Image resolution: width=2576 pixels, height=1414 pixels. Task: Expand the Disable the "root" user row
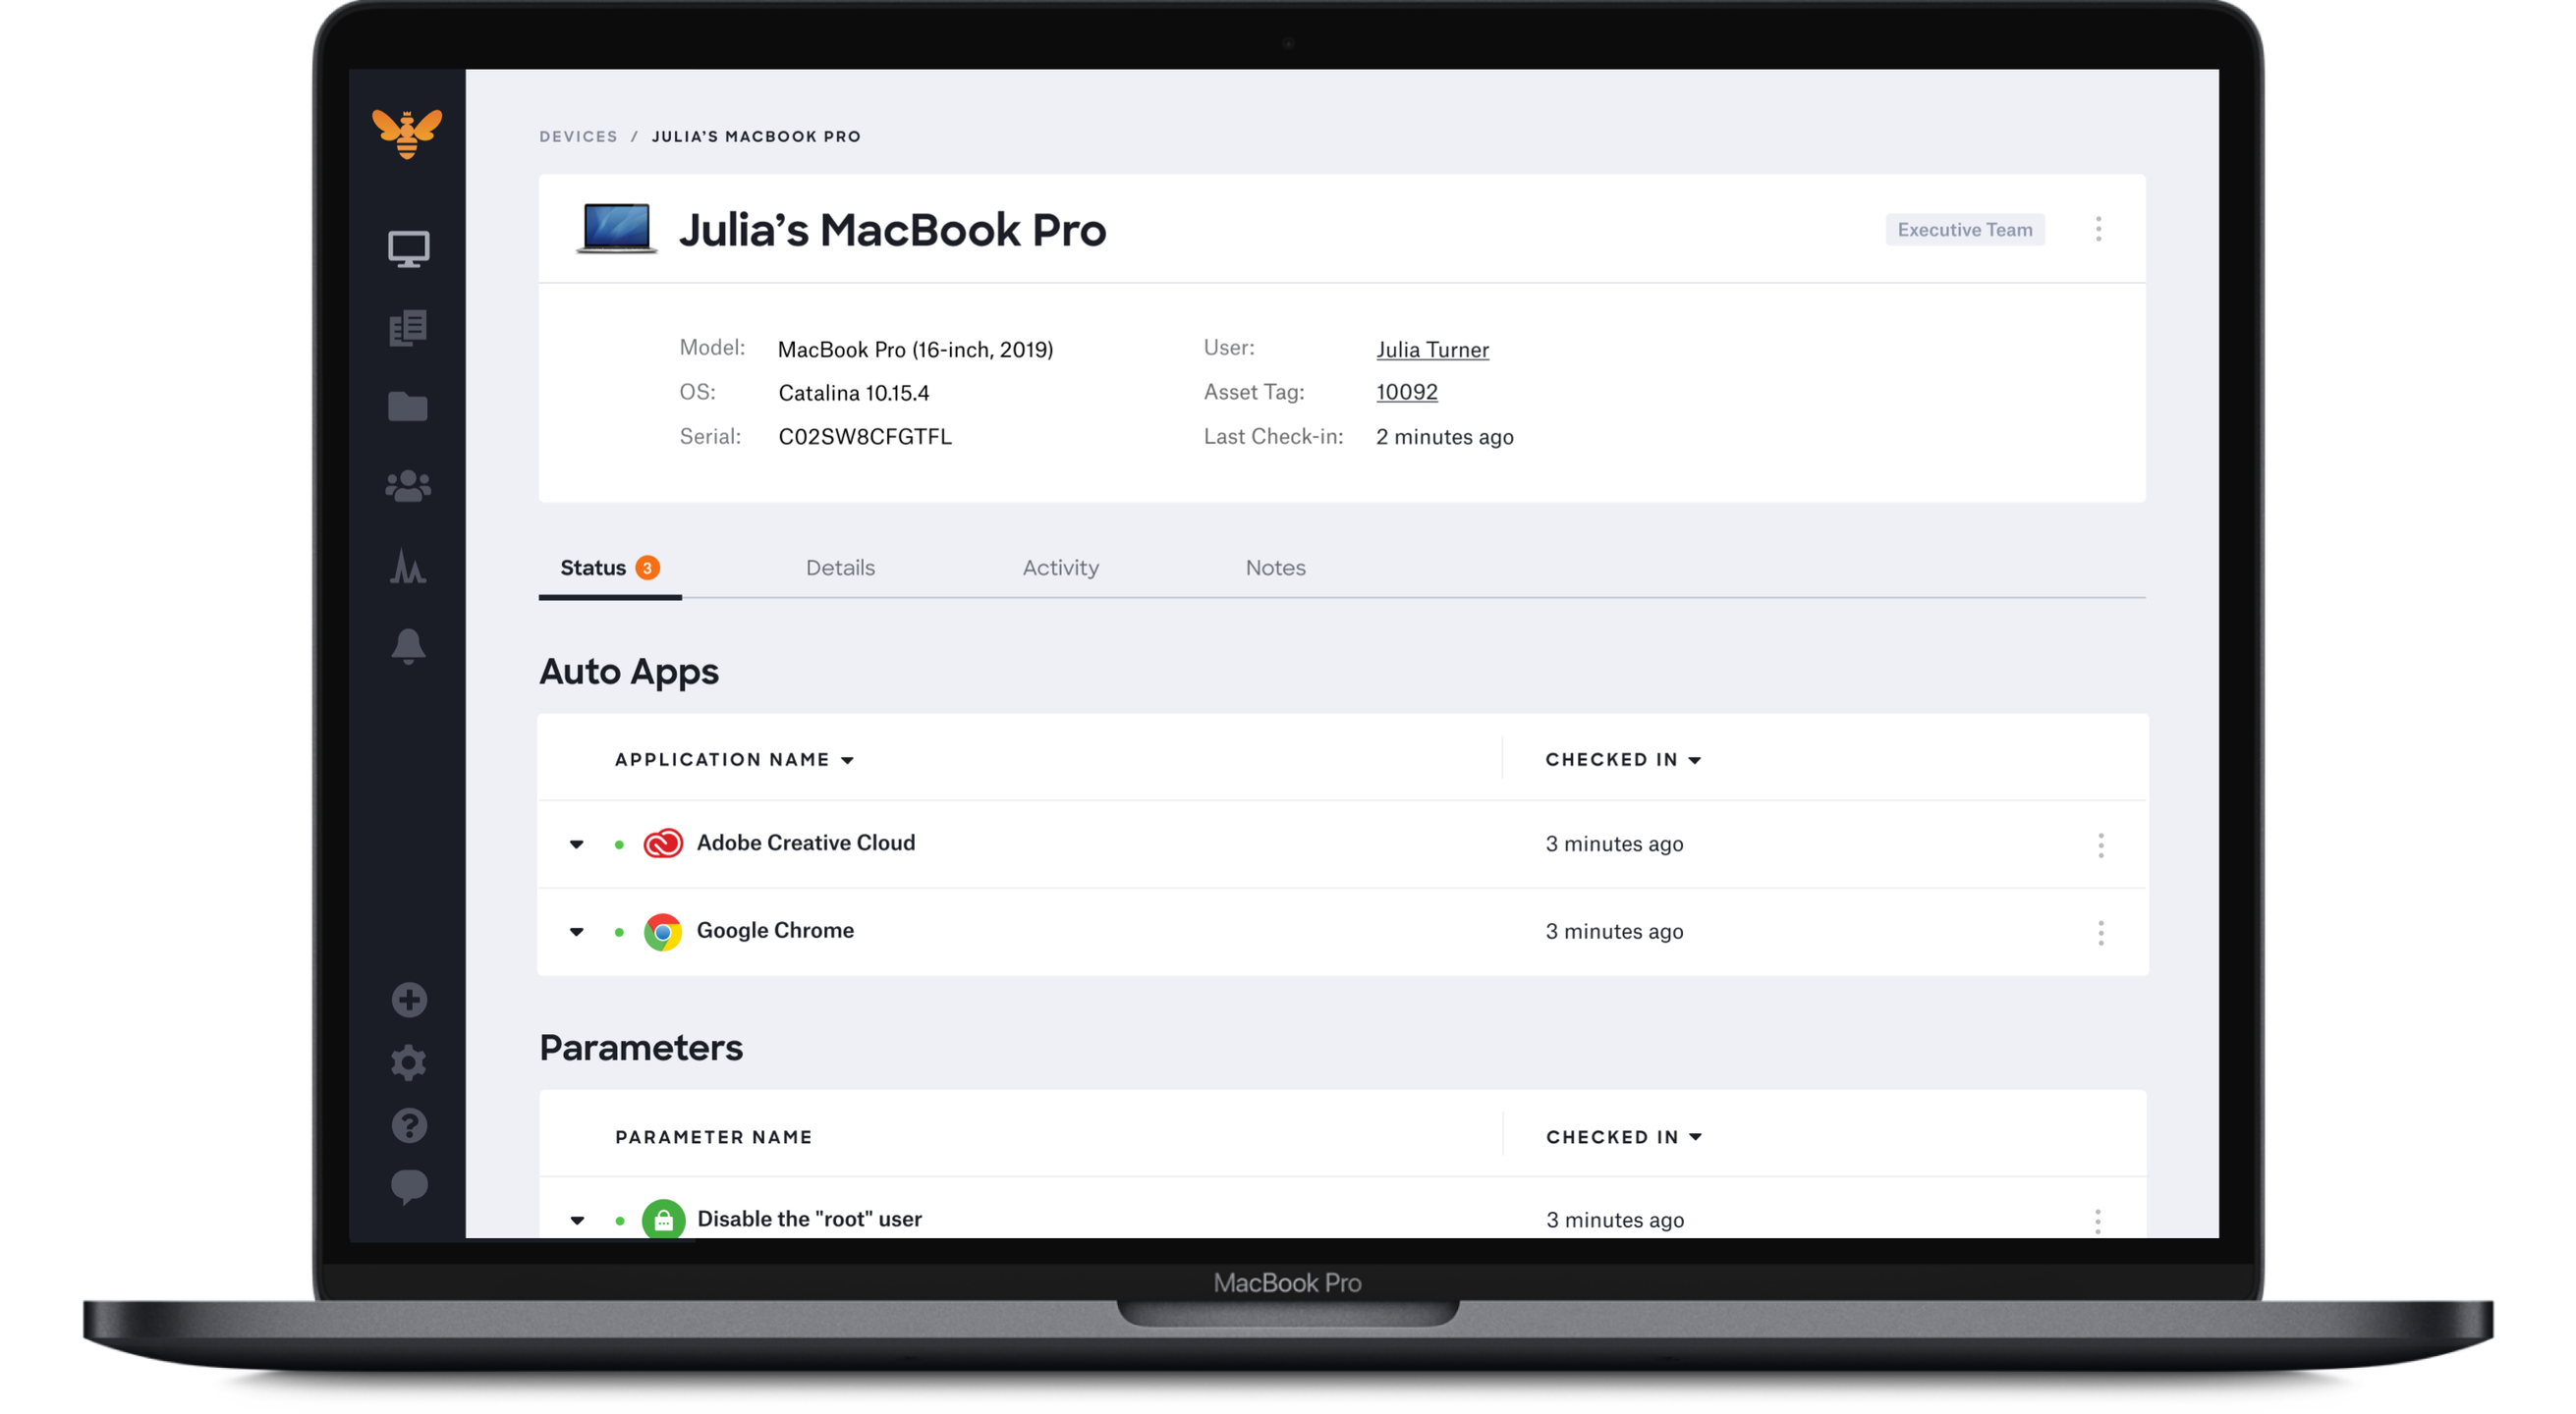(577, 1221)
